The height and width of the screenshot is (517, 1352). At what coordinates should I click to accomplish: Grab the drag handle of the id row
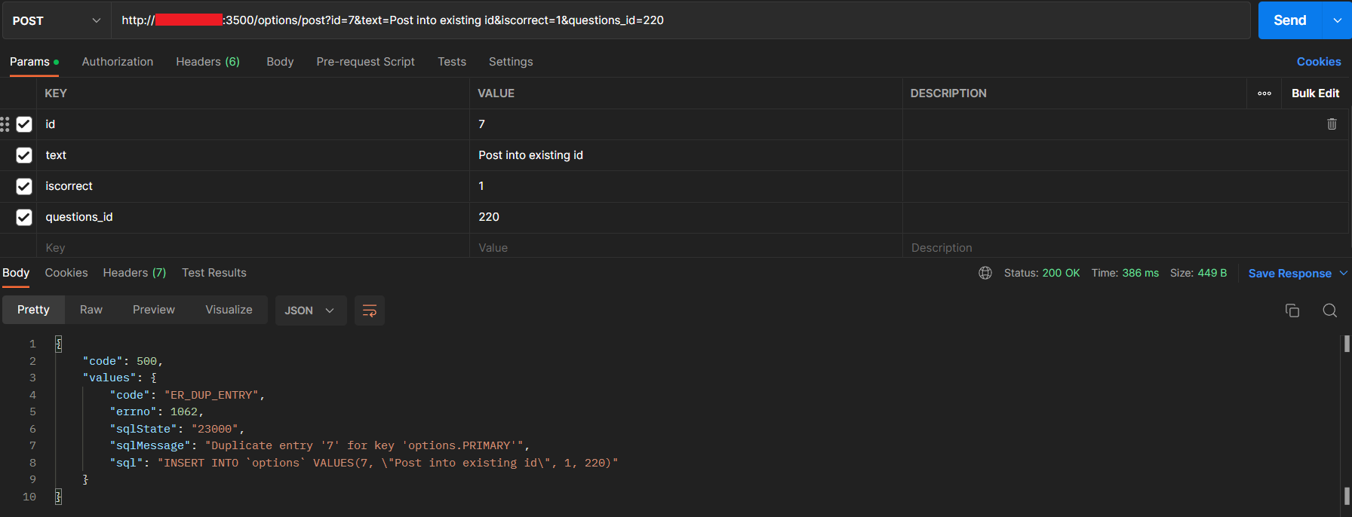5,124
